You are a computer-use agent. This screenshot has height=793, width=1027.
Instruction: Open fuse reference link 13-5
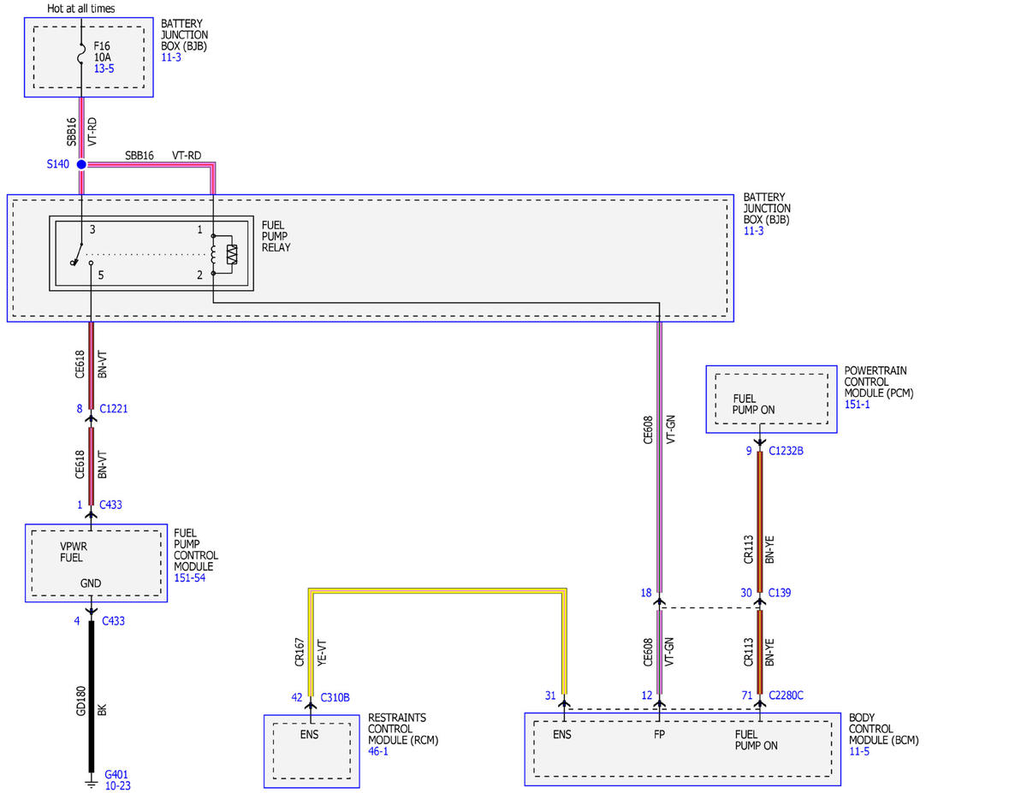[x=104, y=67]
